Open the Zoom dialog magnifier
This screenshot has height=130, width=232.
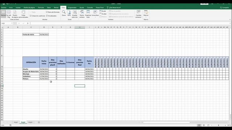click(64, 13)
